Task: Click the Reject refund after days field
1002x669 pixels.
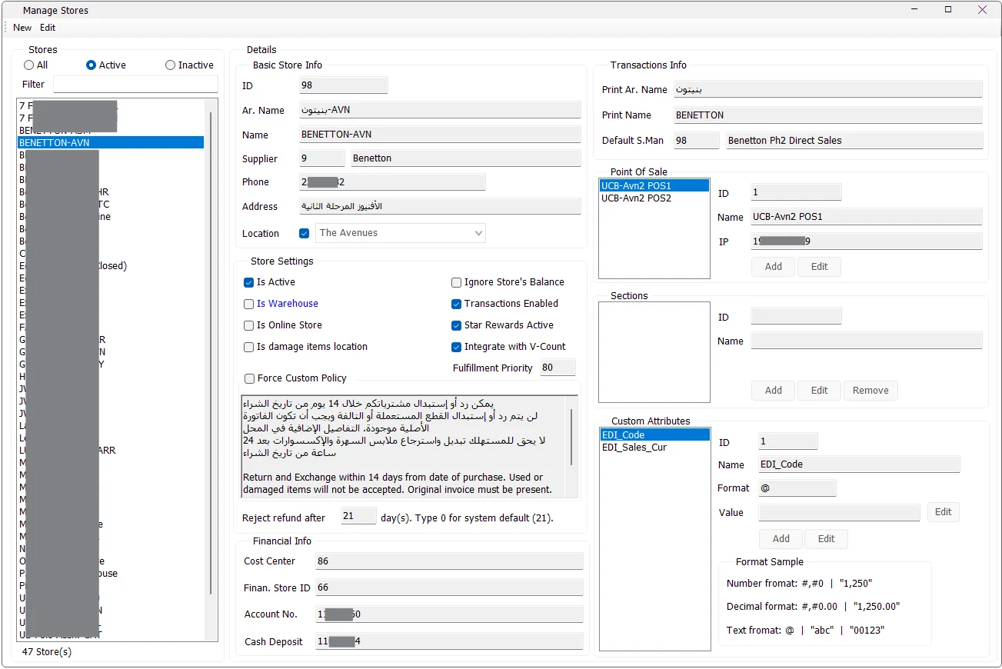Action: tap(358, 517)
